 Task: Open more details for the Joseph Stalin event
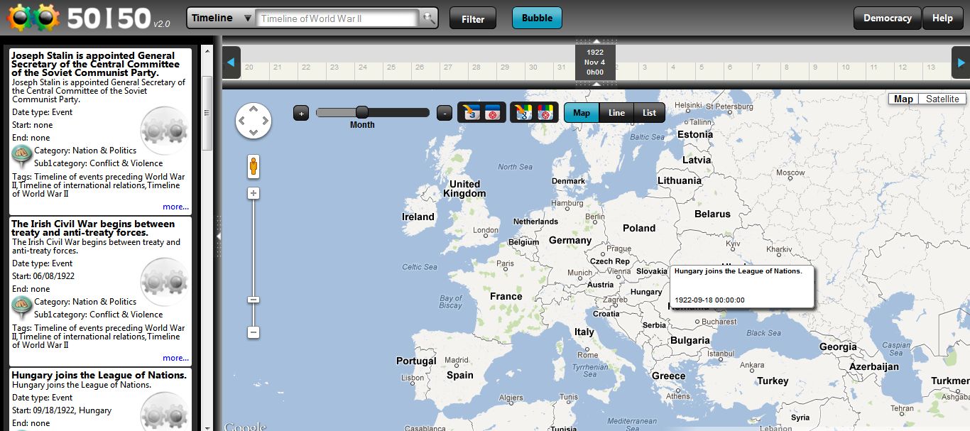point(175,207)
